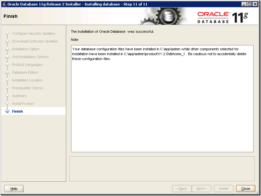Click the installer window title bar text

click(x=77, y=4)
